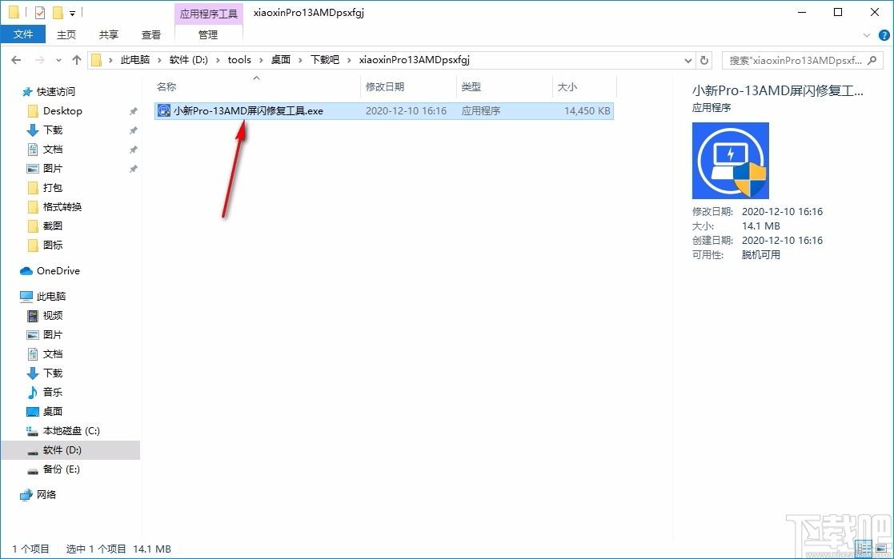
Task: Click the Forward navigation arrow
Action: (39, 60)
